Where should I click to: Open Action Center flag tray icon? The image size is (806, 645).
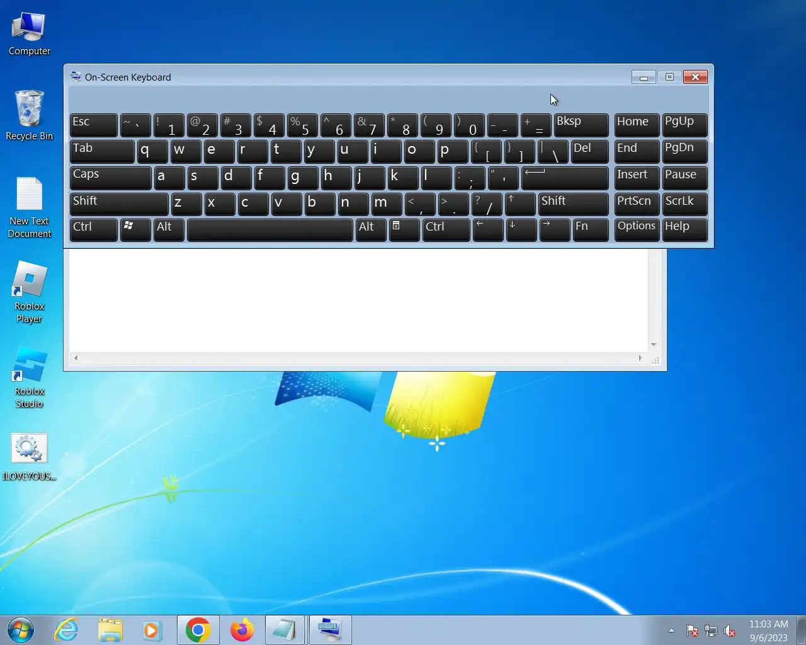(x=692, y=631)
